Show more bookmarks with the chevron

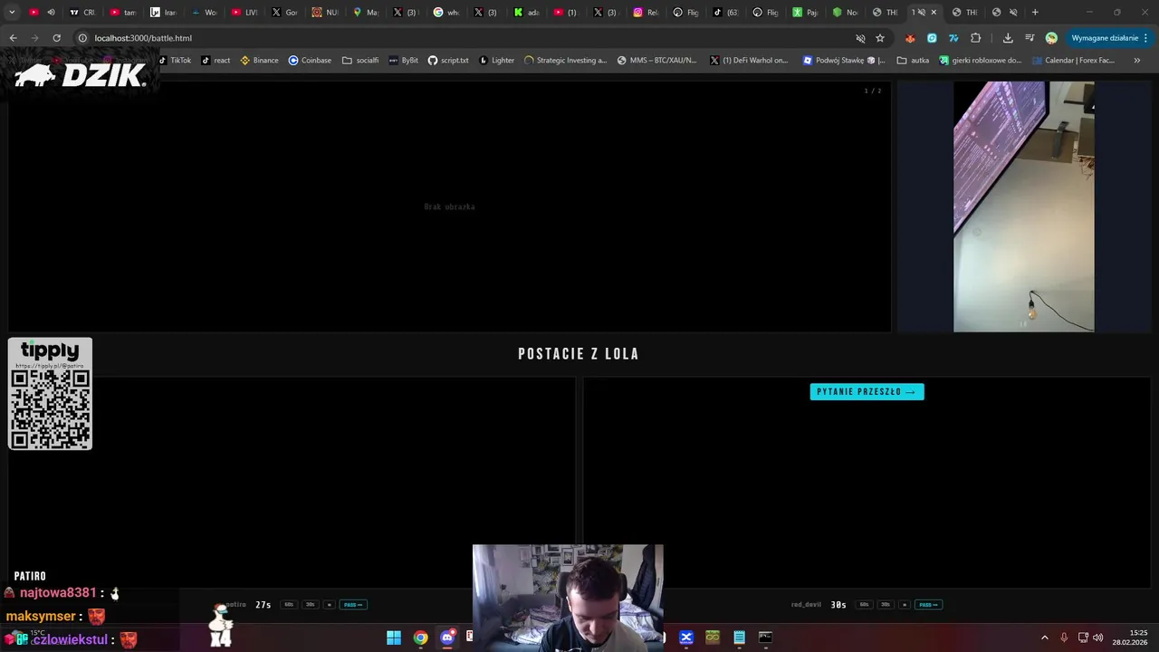click(1137, 61)
